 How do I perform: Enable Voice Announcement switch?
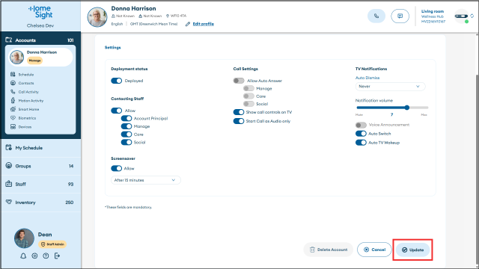pyautogui.click(x=361, y=125)
